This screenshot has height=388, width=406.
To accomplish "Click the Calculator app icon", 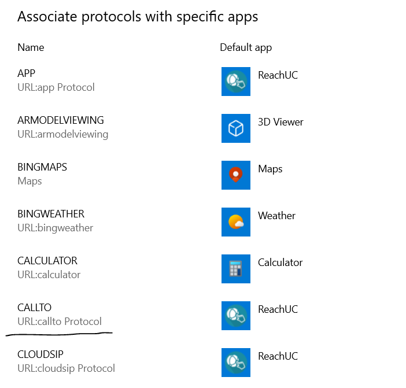I will click(x=236, y=269).
